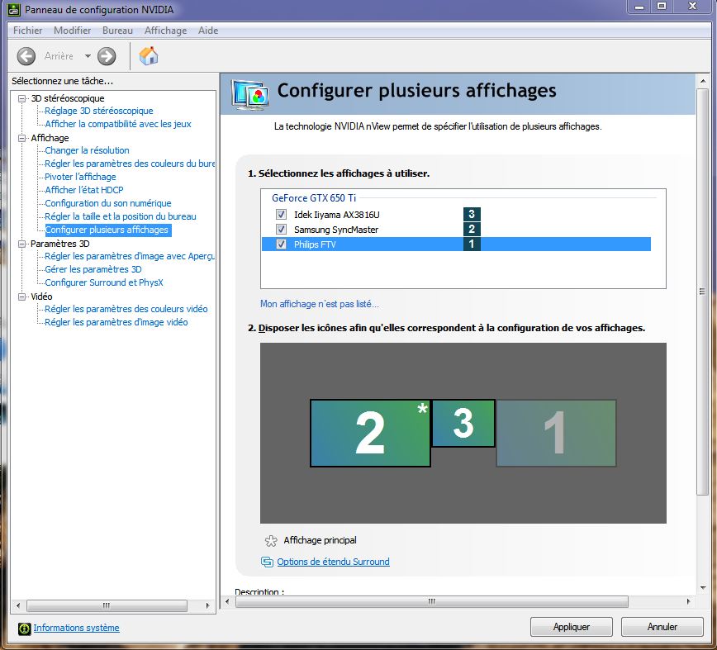This screenshot has height=650, width=717.
Task: Open the Aide menu
Action: tap(208, 31)
